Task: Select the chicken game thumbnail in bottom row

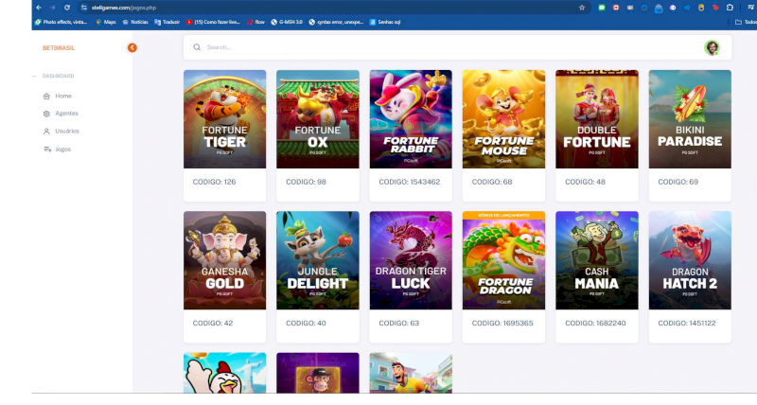Action: (x=224, y=373)
